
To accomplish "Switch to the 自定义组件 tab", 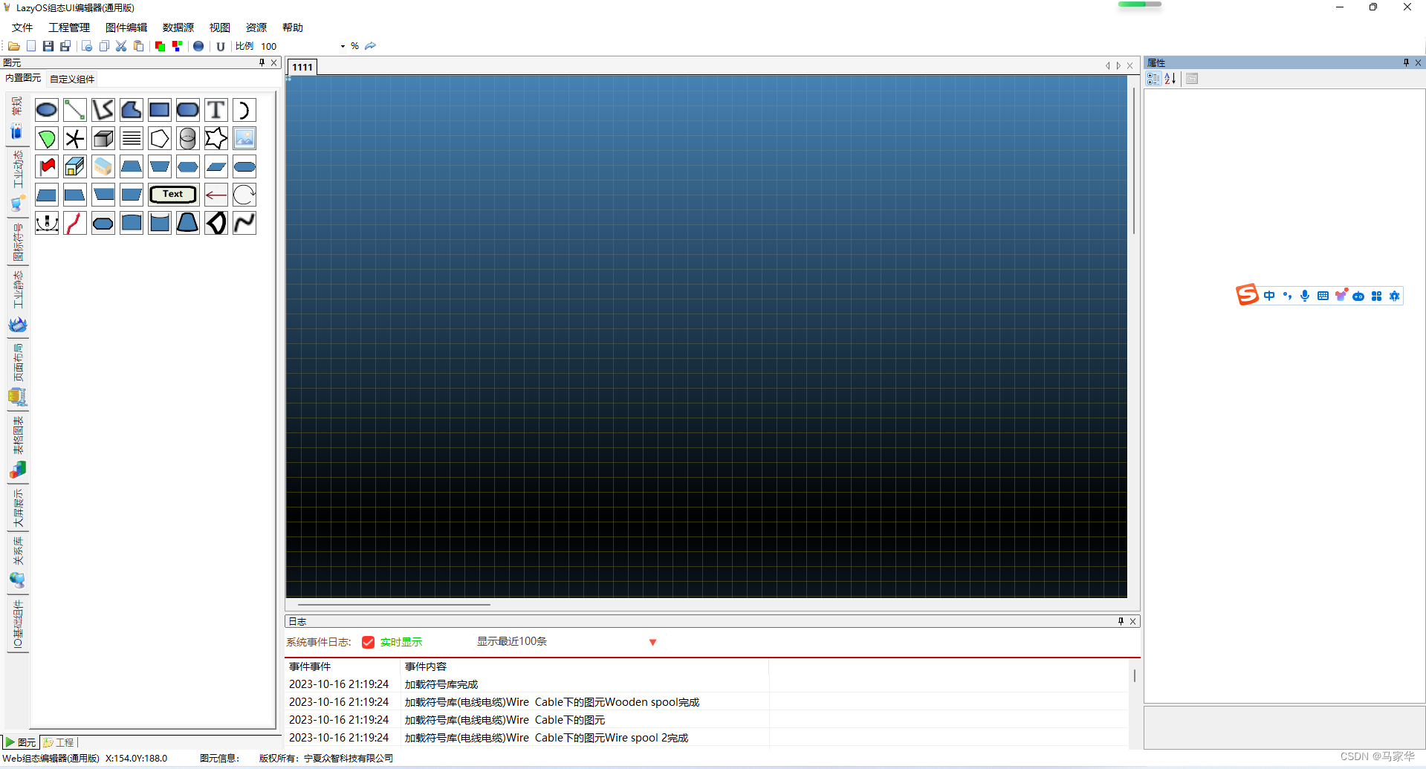I will [71, 79].
